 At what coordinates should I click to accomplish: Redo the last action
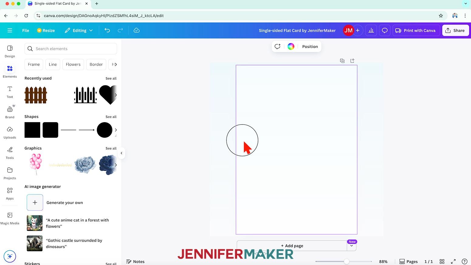(x=120, y=30)
